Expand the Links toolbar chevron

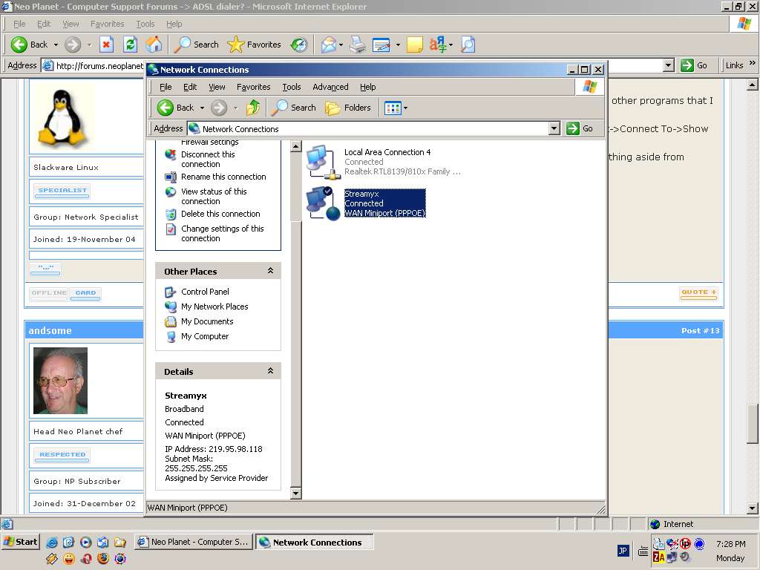752,64
